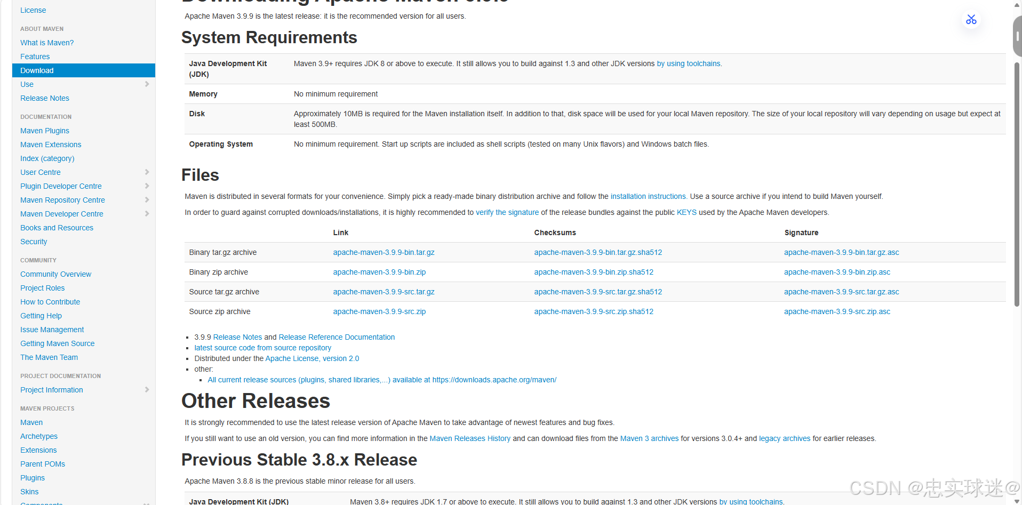Open Maven Releases History link
The width and height of the screenshot is (1022, 505).
(470, 438)
